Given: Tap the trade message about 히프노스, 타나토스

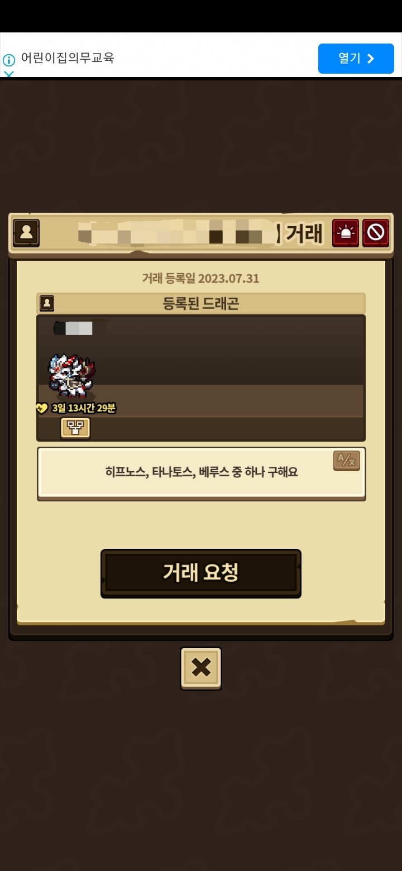Looking at the screenshot, I should [202, 472].
